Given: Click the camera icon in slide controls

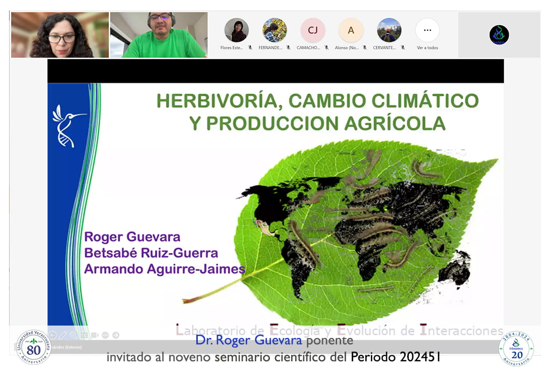Looking at the screenshot, I should pyautogui.click(x=95, y=335).
